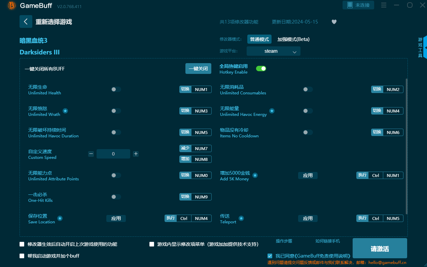Check auto-enable last used functions checkbox

pyautogui.click(x=22, y=244)
